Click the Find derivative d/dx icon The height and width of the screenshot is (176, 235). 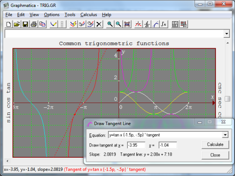click(x=147, y=24)
